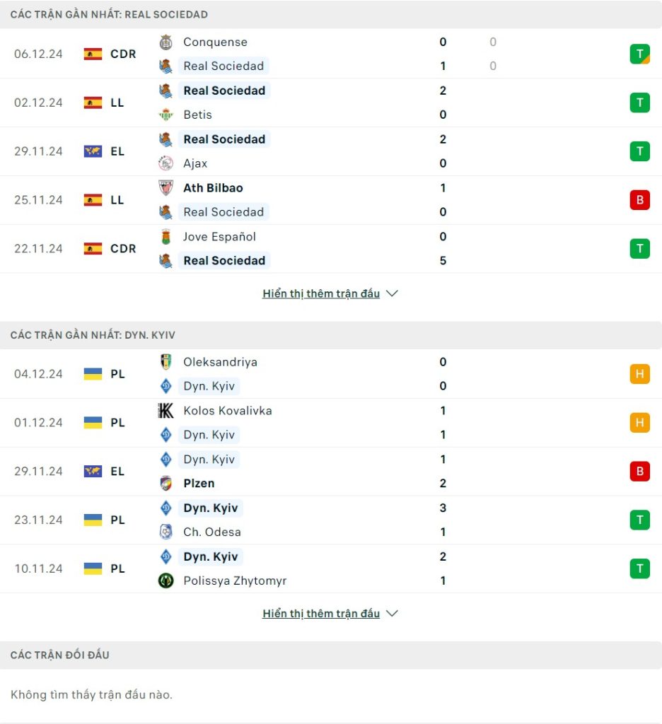
Task: Open 'Hiển thị thêm trận đấu' under Dyn. Kyiv
Action: tap(321, 614)
